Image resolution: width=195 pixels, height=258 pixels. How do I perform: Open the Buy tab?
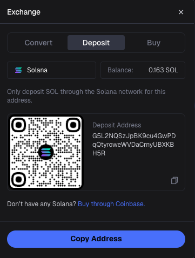coord(153,43)
